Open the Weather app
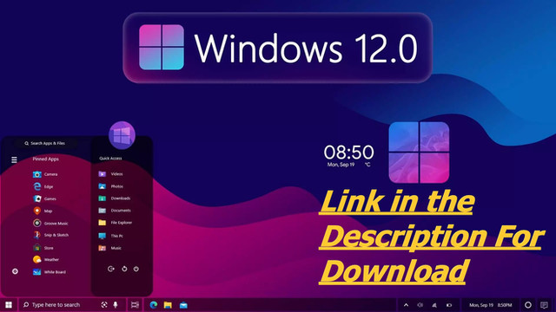The height and width of the screenshot is (312, 556). coord(46,260)
